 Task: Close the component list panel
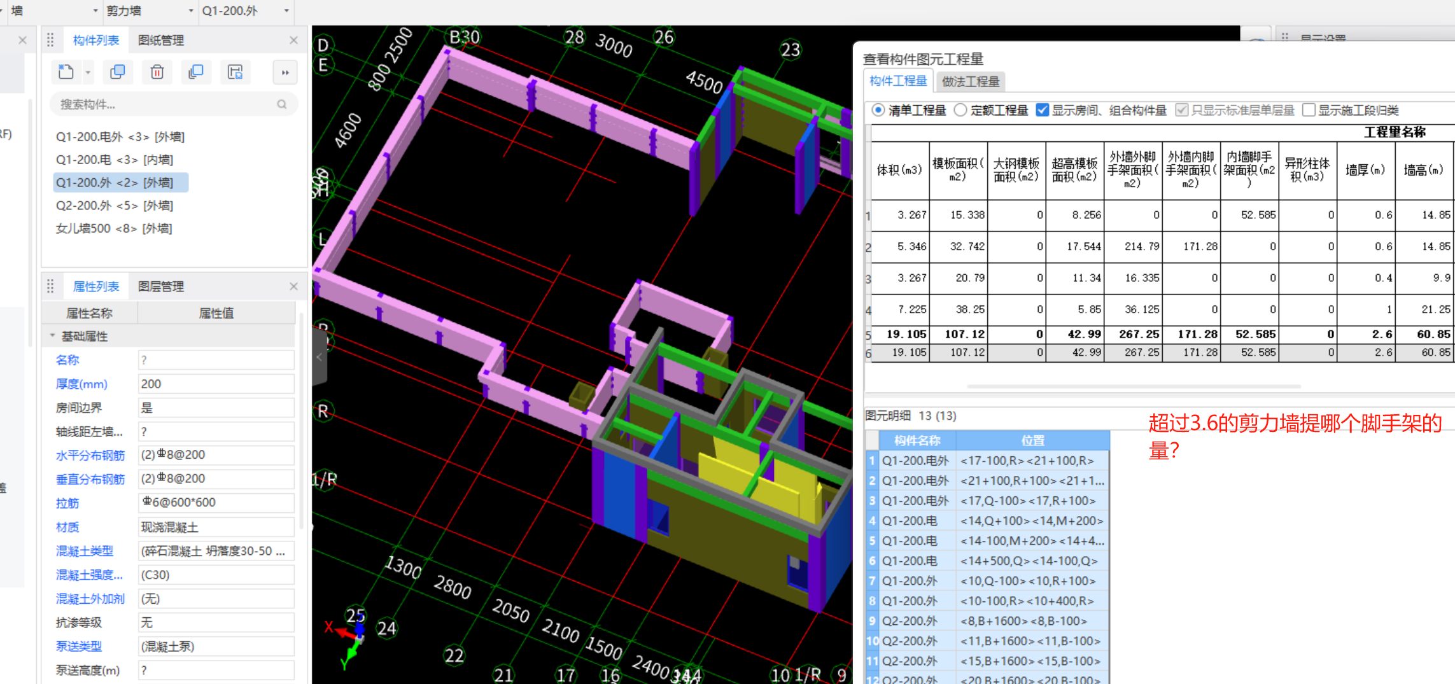[293, 40]
